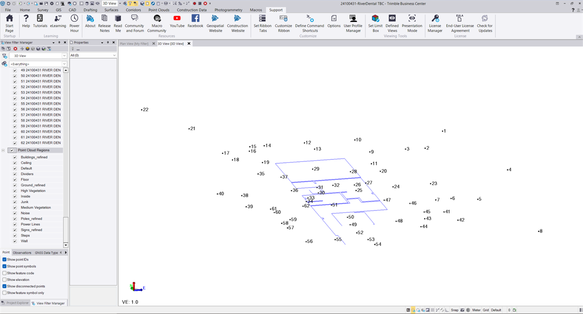Open Customize Ribbon
This screenshot has height=314, width=583.
(283, 23)
